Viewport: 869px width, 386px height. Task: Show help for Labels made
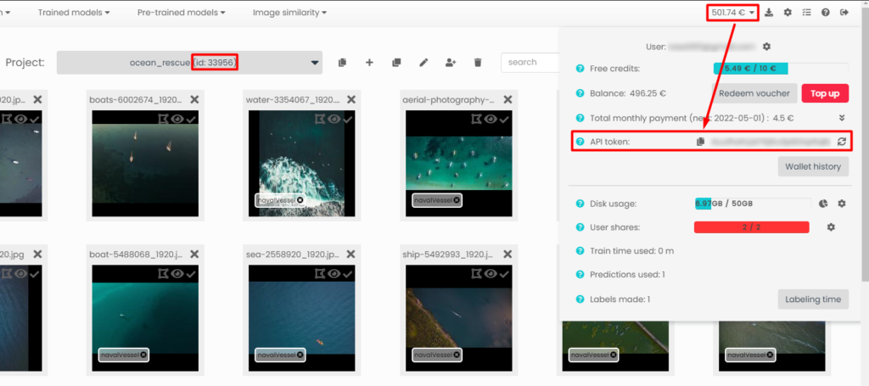pyautogui.click(x=580, y=299)
